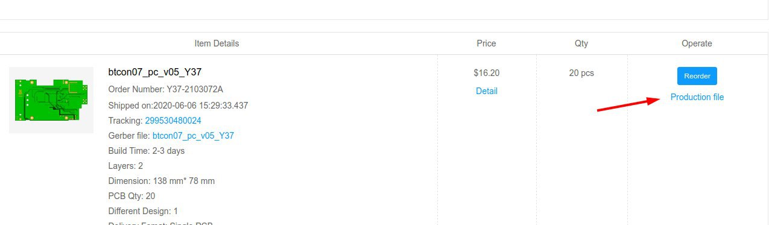Click the Order Number Y37-2103072A text
769x225 pixels.
[166, 89]
